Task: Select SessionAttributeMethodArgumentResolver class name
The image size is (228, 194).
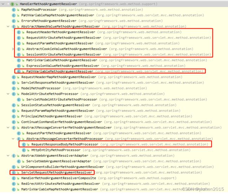Action: 63,54
